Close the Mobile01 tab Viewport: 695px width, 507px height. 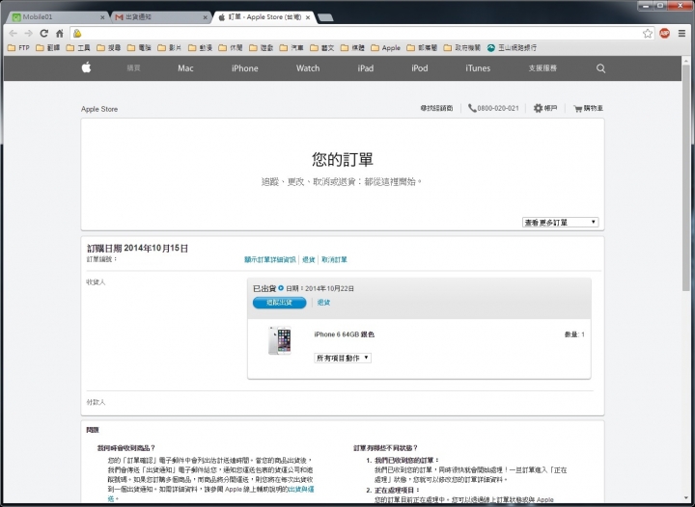102,17
